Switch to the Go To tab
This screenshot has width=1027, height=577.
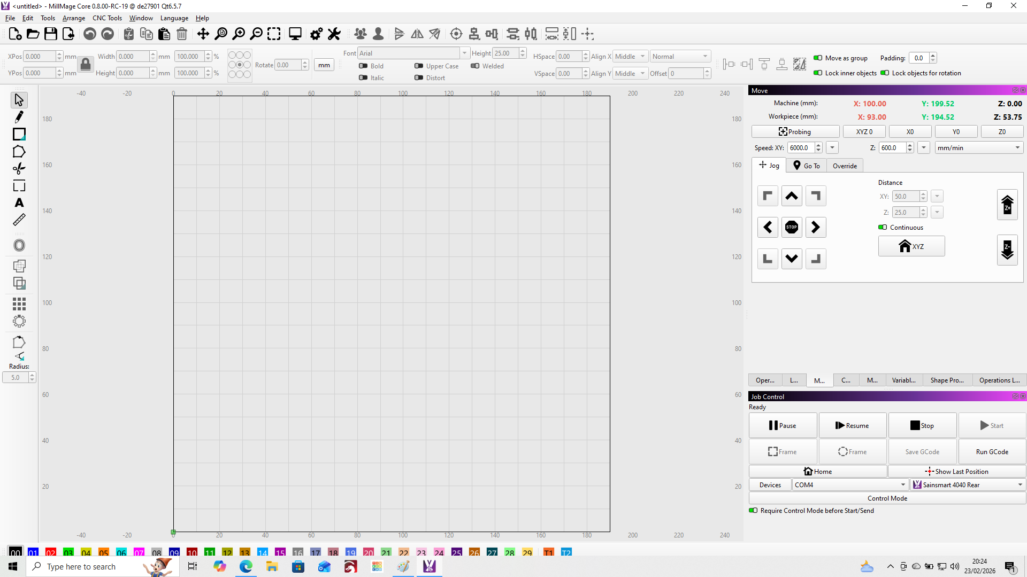807,166
